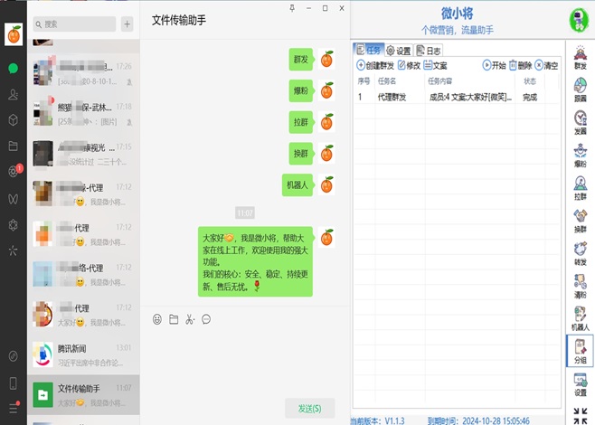
Task: Click the 11:07 timestamp in the chat
Action: coord(245,212)
